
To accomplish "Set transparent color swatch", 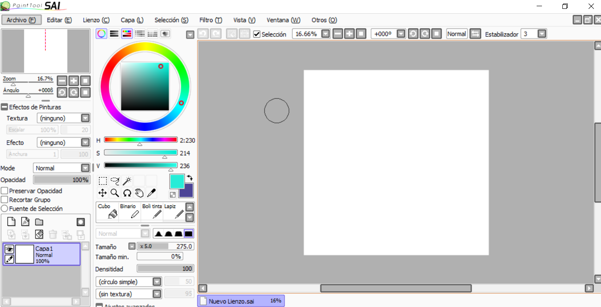I will coord(173,194).
